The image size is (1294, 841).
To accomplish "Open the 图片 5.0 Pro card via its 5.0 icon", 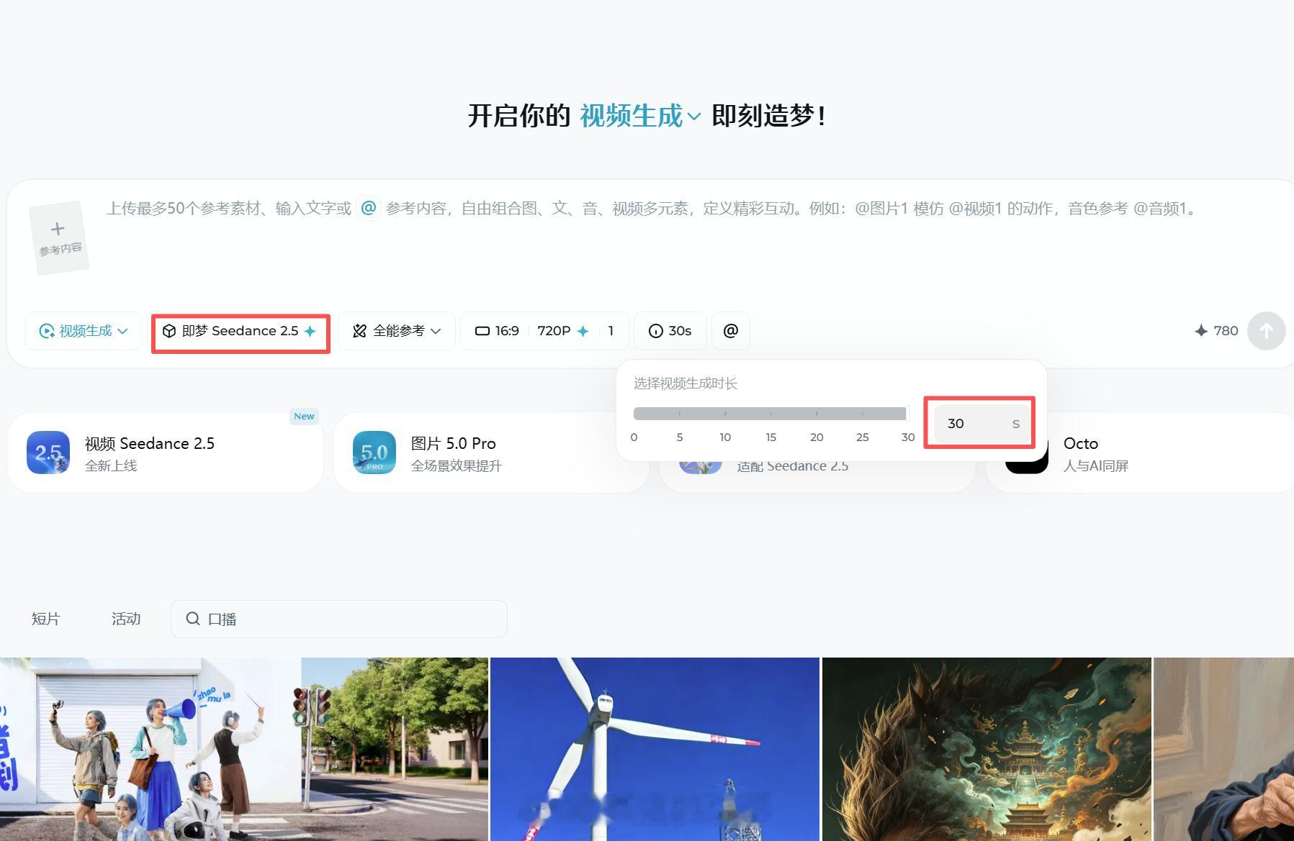I will [x=374, y=453].
